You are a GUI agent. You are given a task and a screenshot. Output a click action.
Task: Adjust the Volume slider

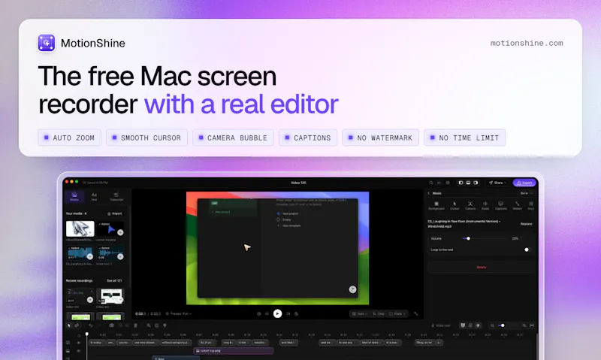click(x=485, y=238)
